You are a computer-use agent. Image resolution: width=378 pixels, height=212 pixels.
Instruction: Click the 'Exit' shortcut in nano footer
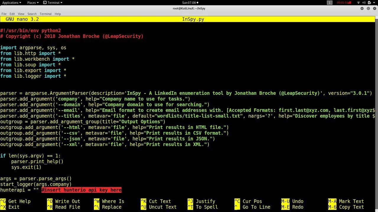pos(10,207)
